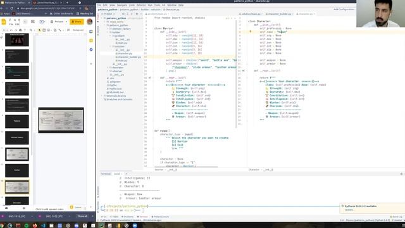Click Add Configuration button
This screenshot has width=405, height=228.
point(344,9)
